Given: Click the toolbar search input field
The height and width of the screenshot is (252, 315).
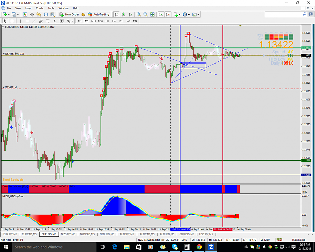Looking at the screenshot, I should pyautogui.click(x=283, y=14).
